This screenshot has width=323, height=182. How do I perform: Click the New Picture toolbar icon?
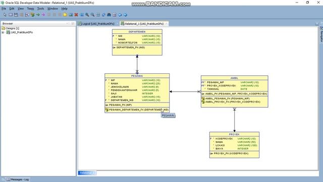click(71, 15)
